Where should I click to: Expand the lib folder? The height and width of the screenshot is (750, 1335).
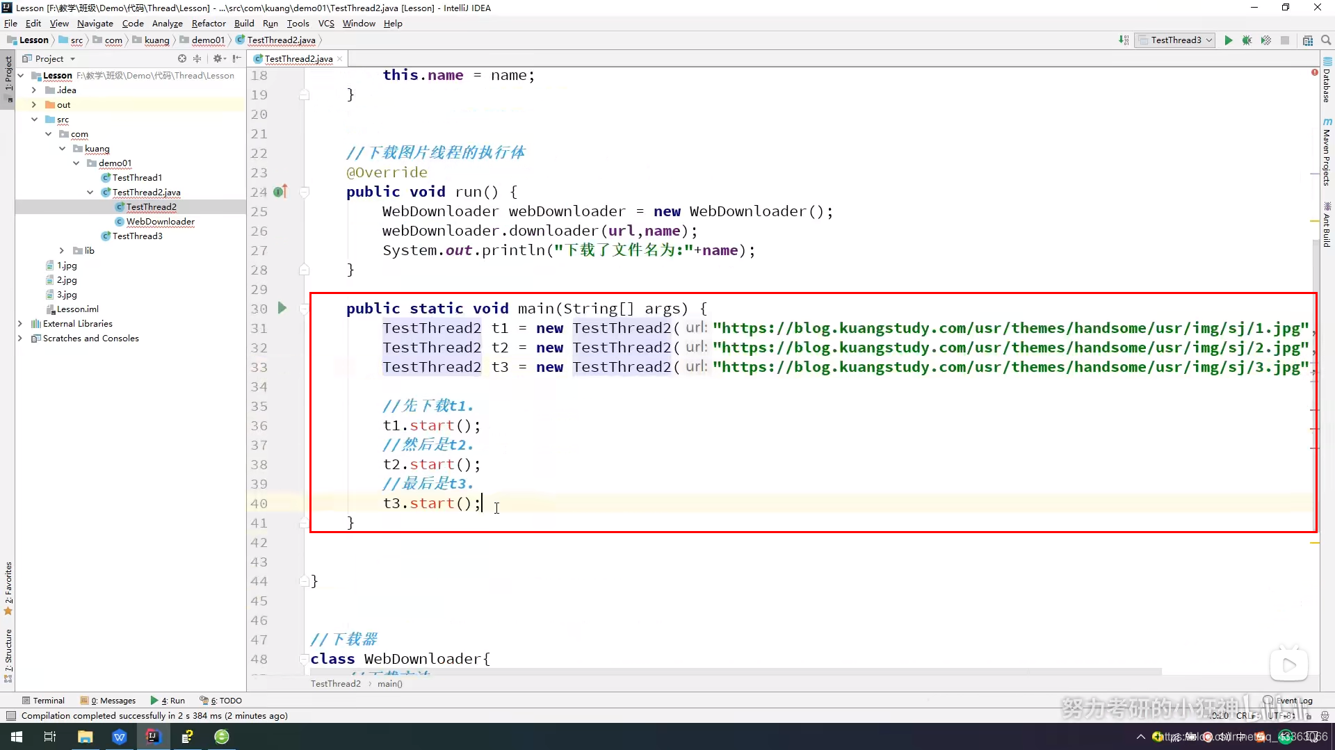(62, 250)
